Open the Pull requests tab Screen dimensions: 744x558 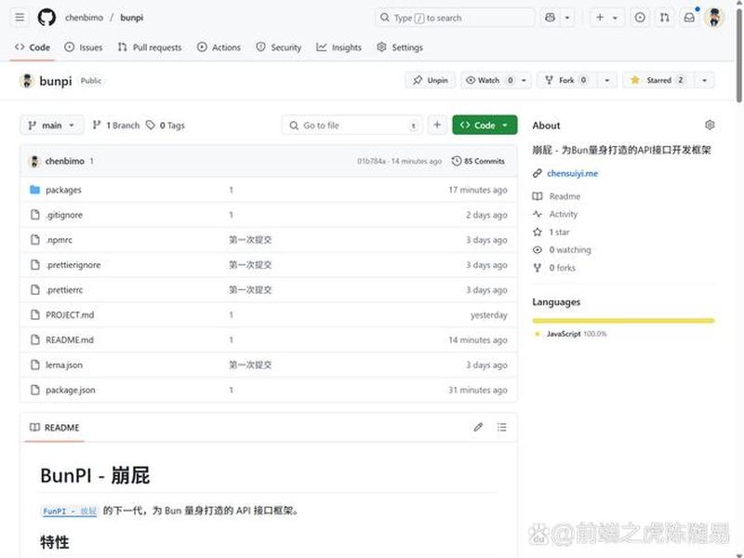150,47
